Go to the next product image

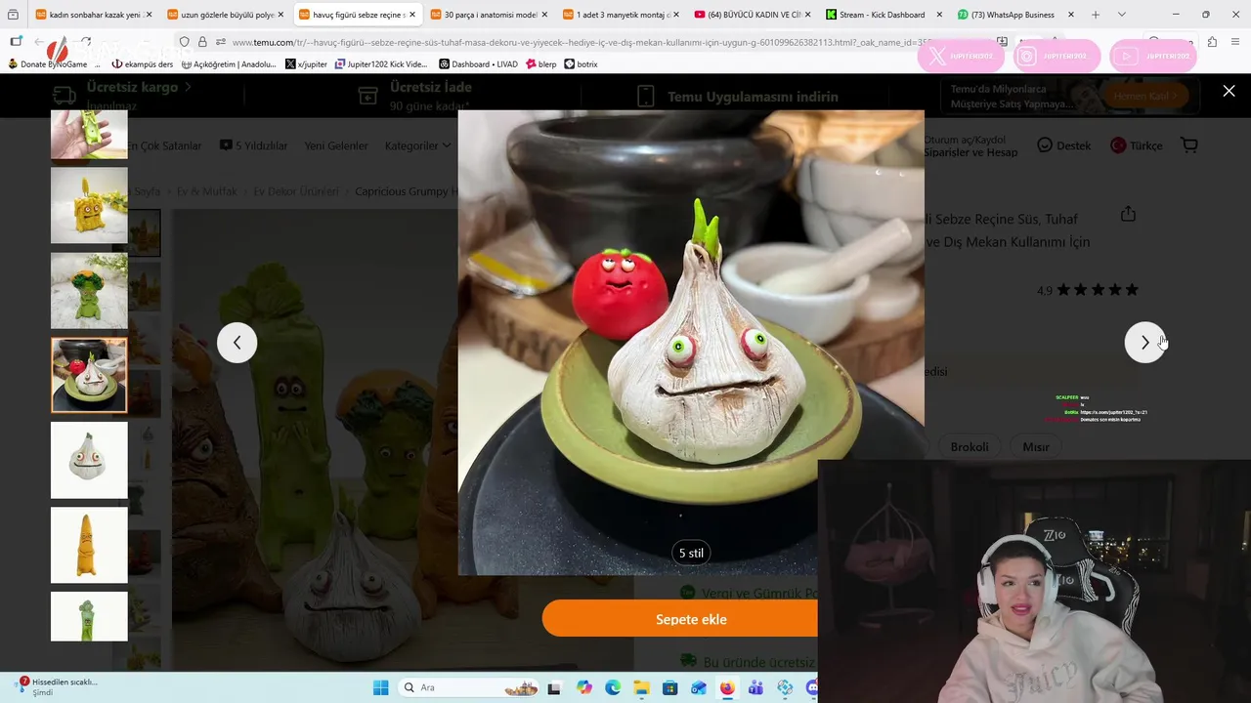click(x=1144, y=343)
